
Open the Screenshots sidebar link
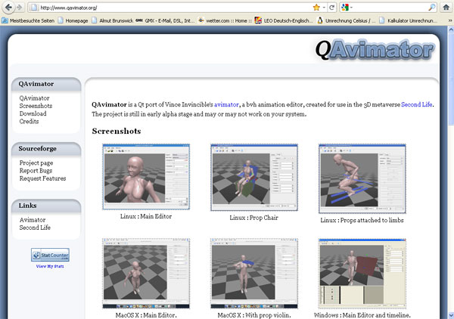pos(37,107)
